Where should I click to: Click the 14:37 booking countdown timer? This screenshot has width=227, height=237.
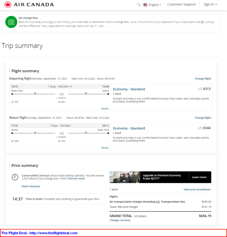click(x=17, y=199)
